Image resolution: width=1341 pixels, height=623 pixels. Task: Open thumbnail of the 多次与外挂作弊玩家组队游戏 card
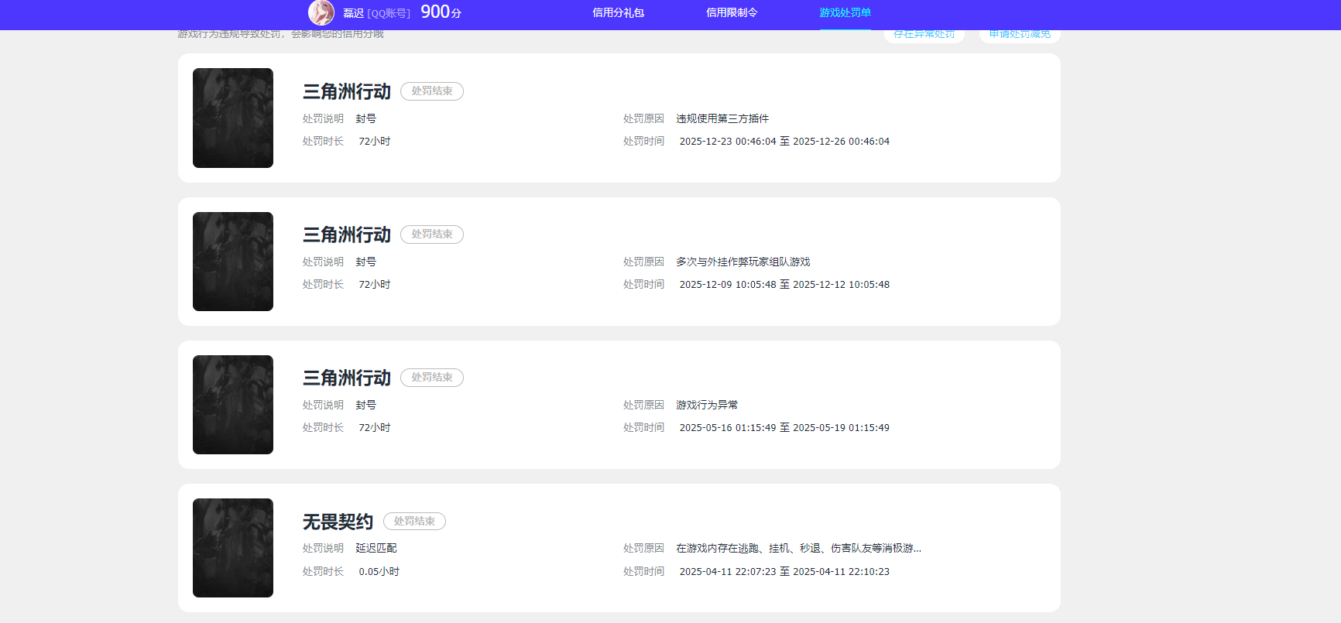(233, 262)
